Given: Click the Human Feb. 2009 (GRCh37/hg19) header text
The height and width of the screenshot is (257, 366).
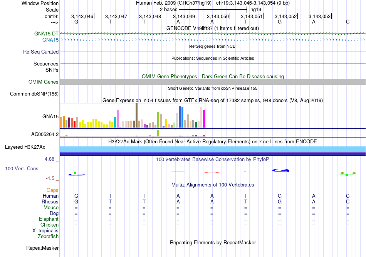Looking at the screenshot, I should click(174, 3).
